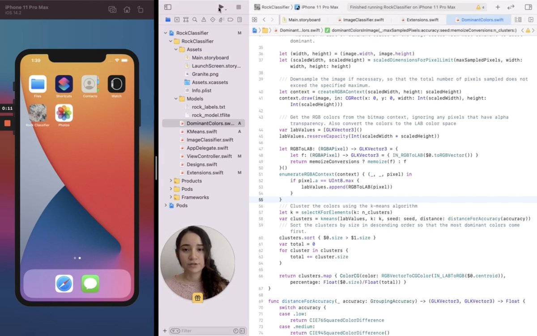537x336 pixels.
Task: Click the code review arrows icon
Action: (x=511, y=7)
